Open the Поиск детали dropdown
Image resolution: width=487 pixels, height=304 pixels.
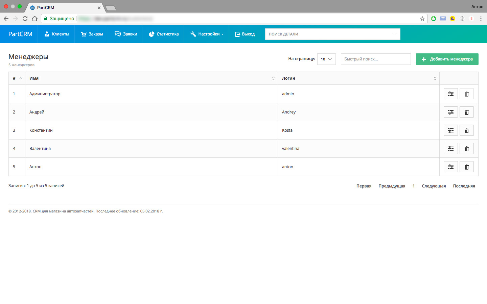332,34
